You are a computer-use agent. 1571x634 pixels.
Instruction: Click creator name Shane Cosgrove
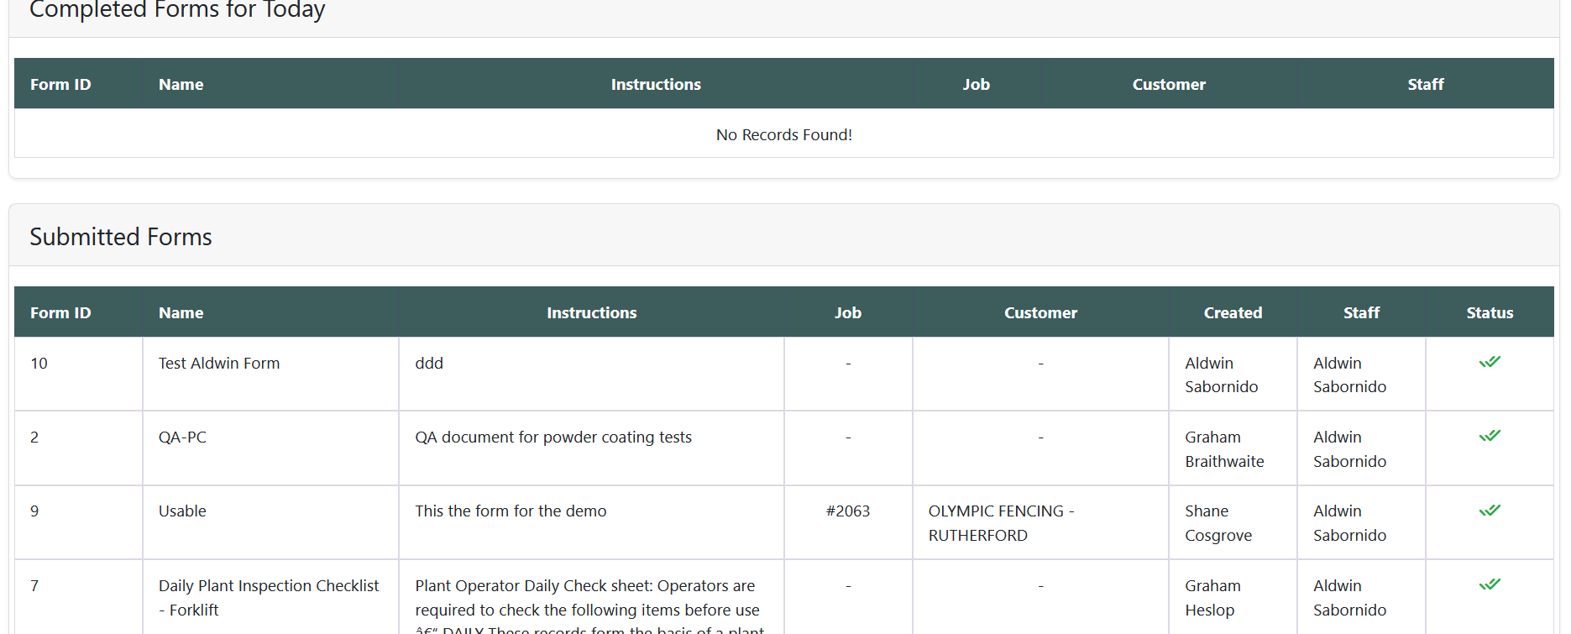pos(1218,523)
